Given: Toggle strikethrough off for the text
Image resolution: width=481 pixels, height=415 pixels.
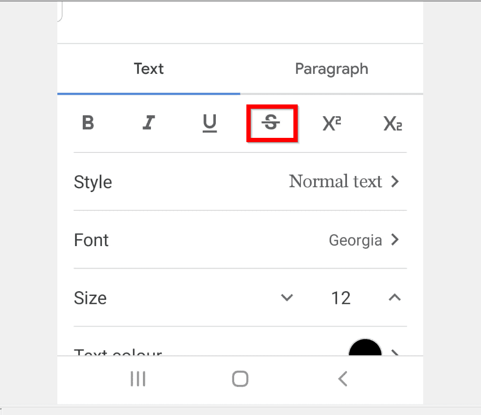Looking at the screenshot, I should point(272,123).
